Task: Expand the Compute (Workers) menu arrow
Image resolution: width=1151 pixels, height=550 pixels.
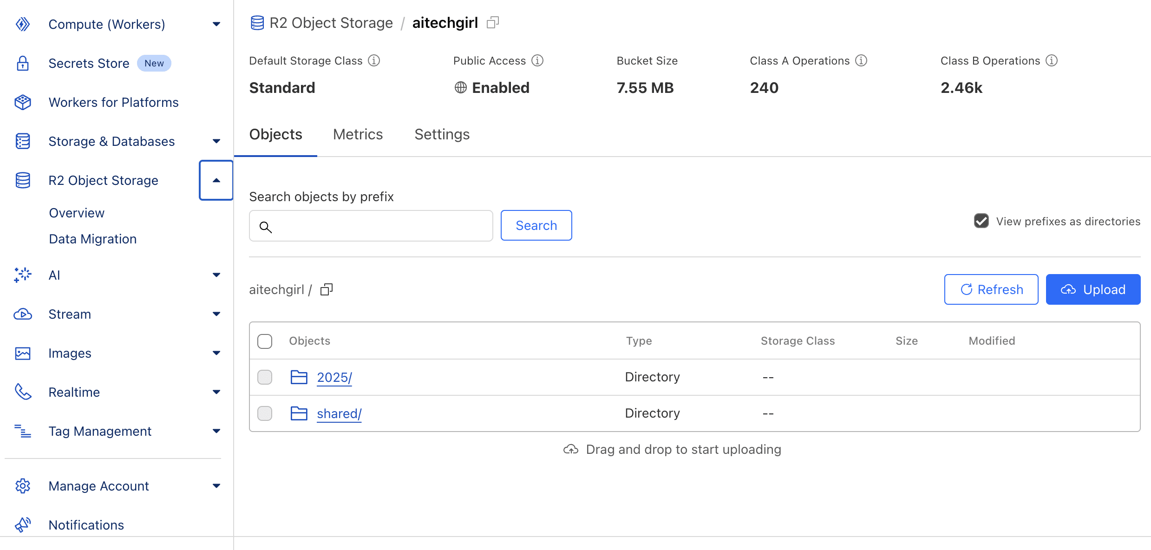Action: [216, 24]
